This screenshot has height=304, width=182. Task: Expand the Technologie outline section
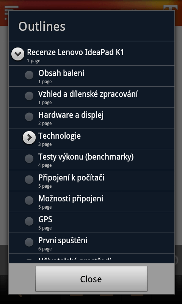point(29,138)
